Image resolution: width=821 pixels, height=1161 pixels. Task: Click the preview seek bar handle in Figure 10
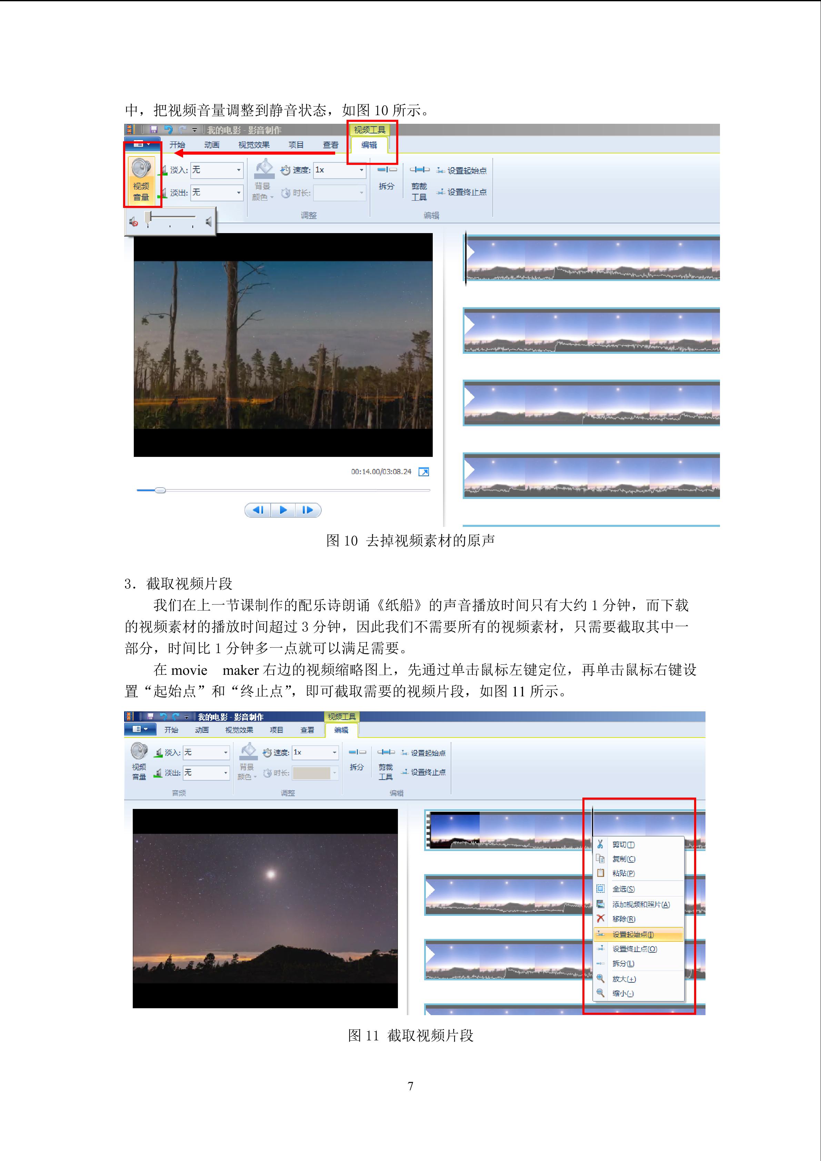160,490
